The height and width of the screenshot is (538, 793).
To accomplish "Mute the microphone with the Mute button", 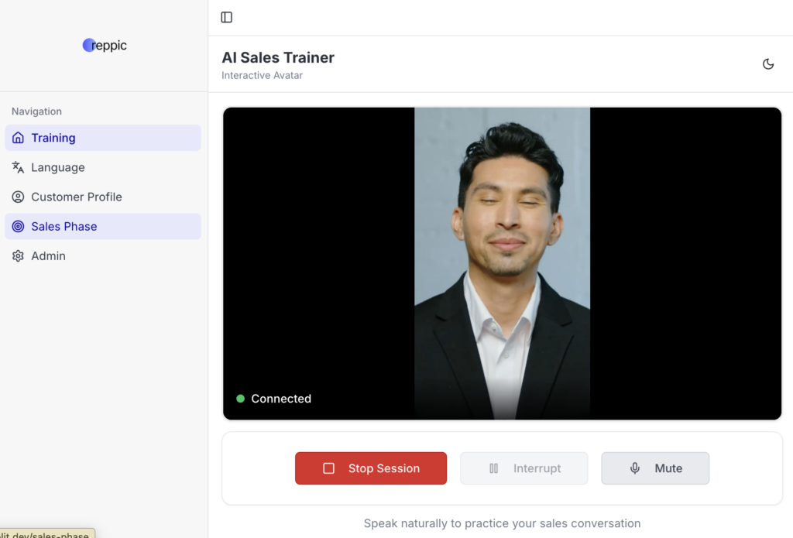I will click(655, 468).
